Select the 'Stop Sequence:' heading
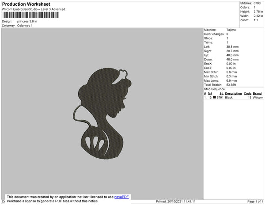This screenshot has height=205, width=265. point(215,89)
